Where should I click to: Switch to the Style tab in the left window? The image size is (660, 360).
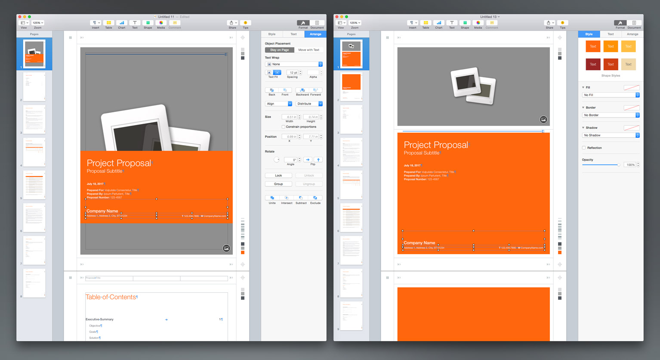(x=272, y=34)
